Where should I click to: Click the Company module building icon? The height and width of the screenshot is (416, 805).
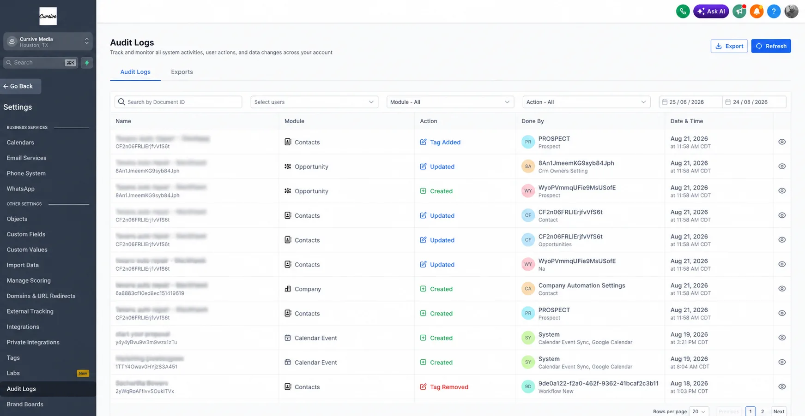288,289
